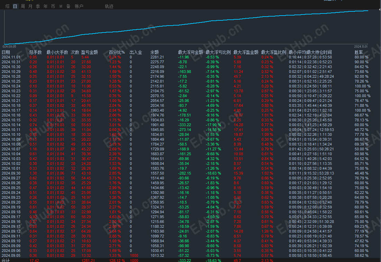Click the 最小|平均|最大持仓时间 header
The height and width of the screenshot is (262, 381).
pos(310,52)
